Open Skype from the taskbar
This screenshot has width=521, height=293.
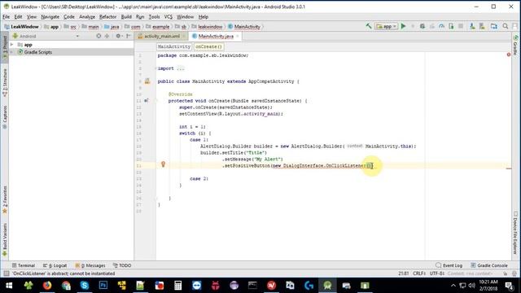[x=85, y=286]
